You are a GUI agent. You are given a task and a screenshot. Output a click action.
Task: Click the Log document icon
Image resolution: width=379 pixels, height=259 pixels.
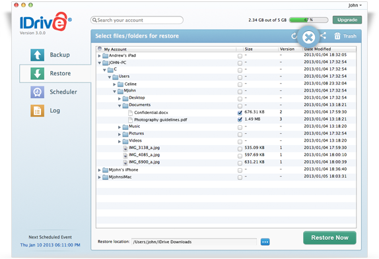[x=37, y=111]
